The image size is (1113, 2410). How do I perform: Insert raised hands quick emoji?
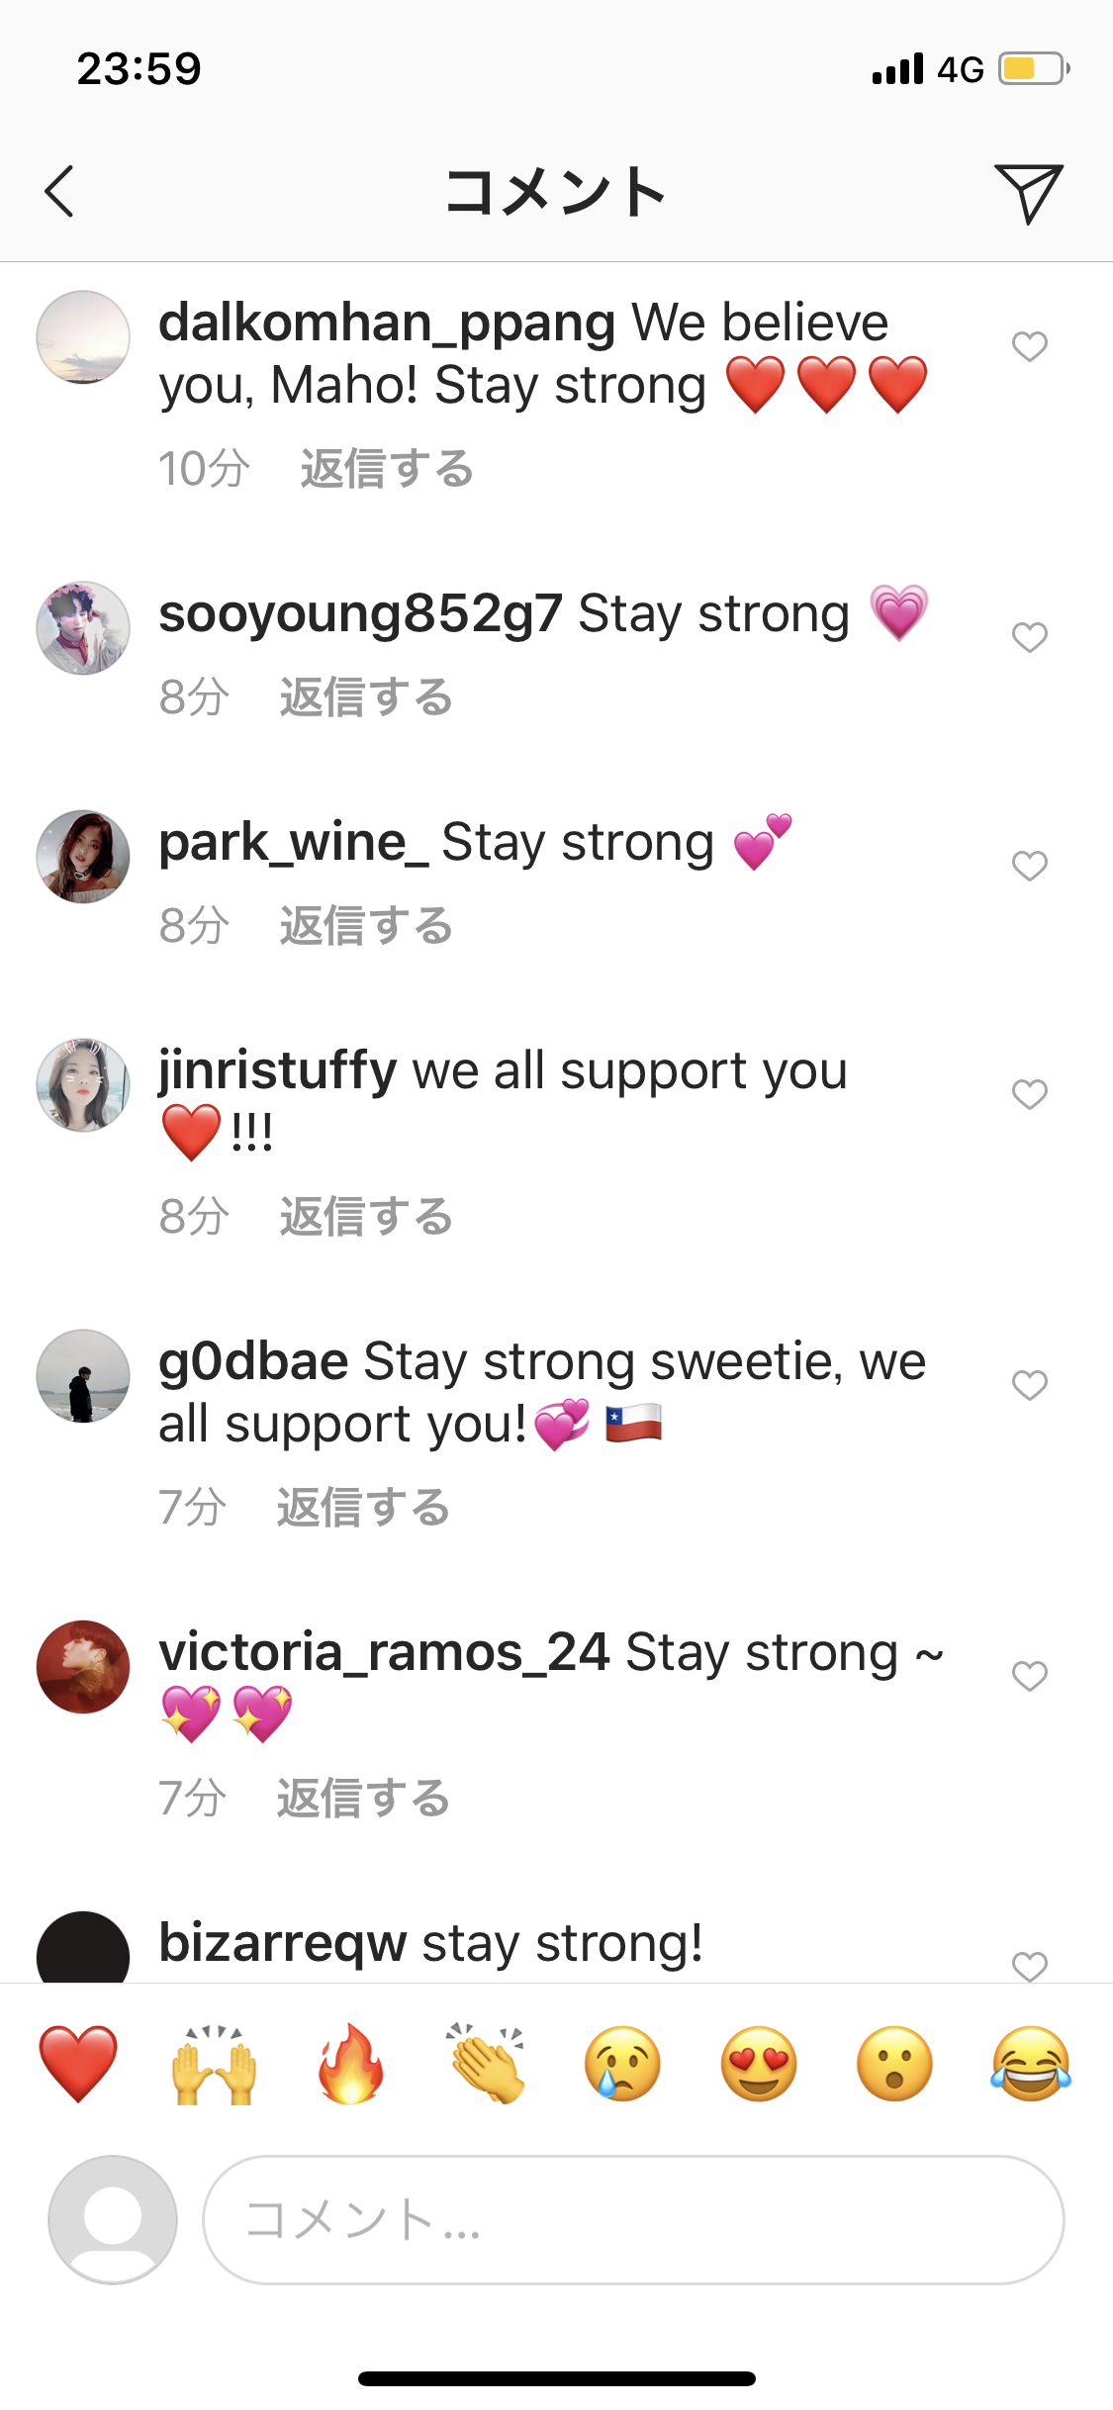[x=214, y=2063]
